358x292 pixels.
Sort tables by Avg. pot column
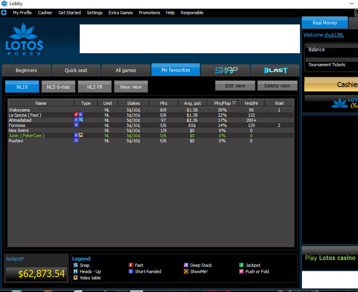(x=193, y=103)
